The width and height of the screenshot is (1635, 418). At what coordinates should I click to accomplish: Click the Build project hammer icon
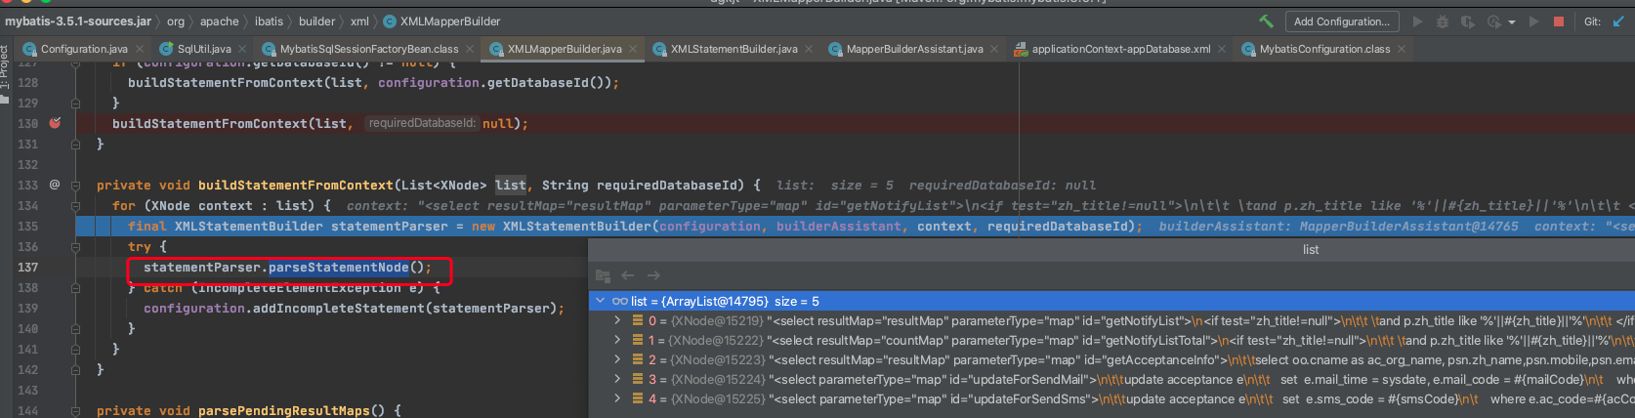[1266, 21]
